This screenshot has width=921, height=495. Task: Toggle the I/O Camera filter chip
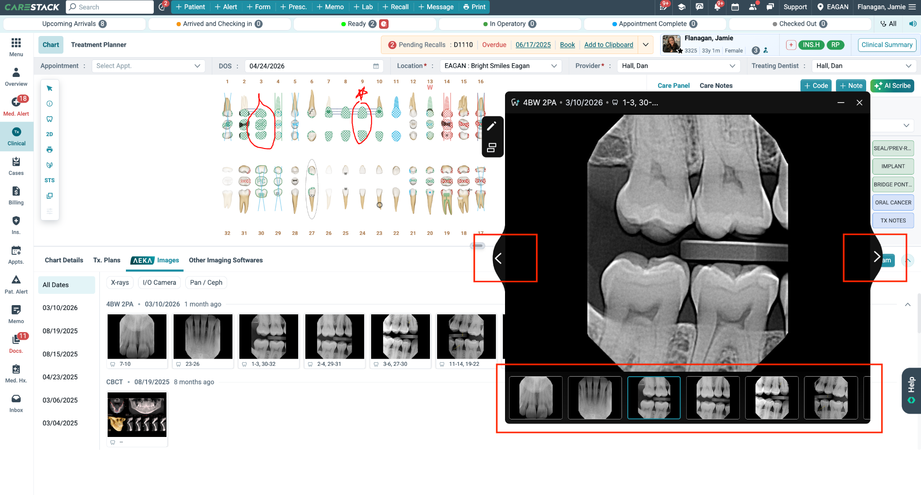coord(159,283)
